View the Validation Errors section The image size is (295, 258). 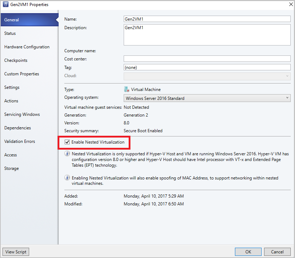20,141
